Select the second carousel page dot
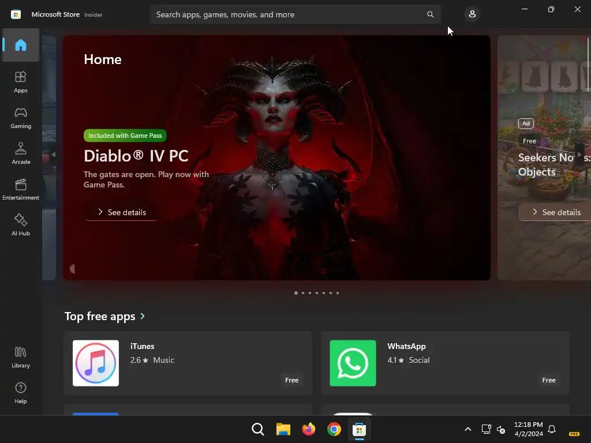The height and width of the screenshot is (443, 591). [x=303, y=293]
